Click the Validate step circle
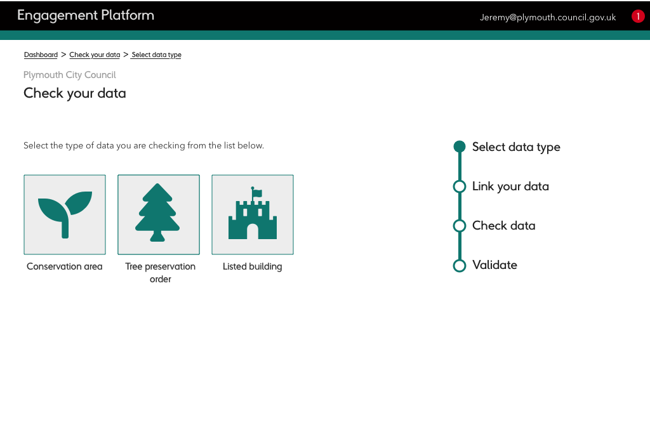This screenshot has height=444, width=650. click(460, 265)
